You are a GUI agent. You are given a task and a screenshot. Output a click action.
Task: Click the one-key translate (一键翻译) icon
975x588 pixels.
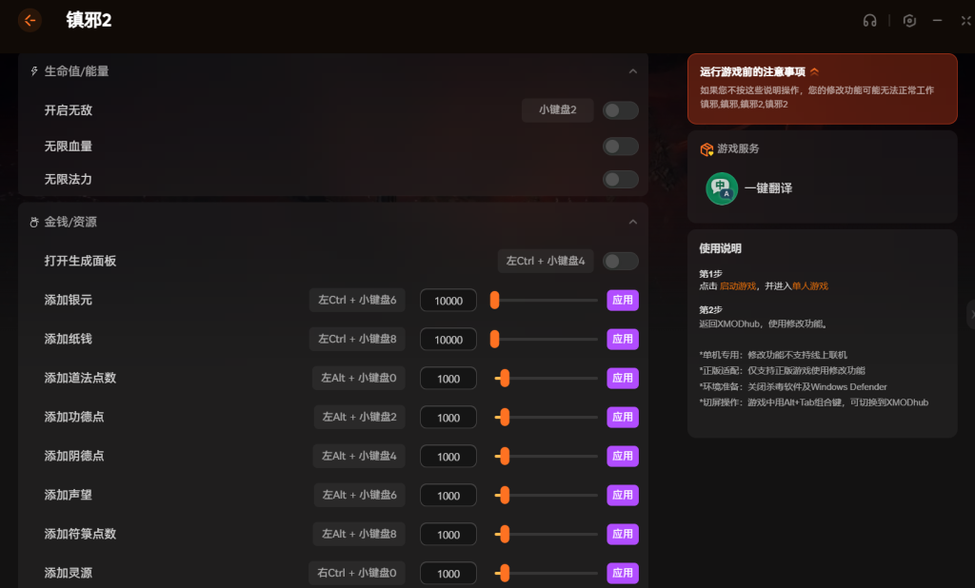click(722, 188)
